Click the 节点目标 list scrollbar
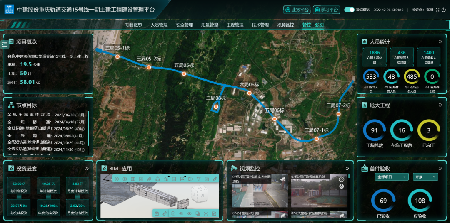This screenshot has width=450, height=223. click(89, 128)
